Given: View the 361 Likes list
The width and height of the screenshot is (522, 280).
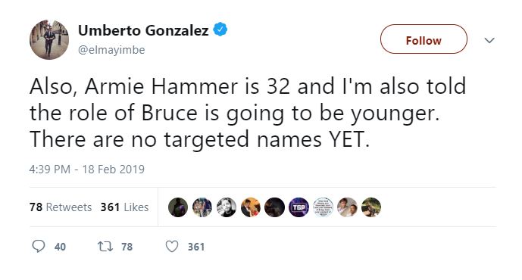Looking at the screenshot, I should [124, 207].
